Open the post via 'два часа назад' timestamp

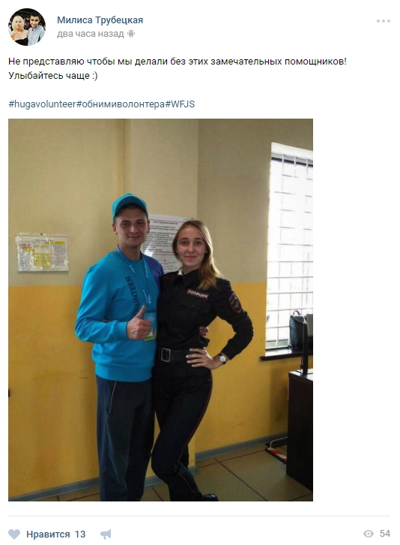90,34
